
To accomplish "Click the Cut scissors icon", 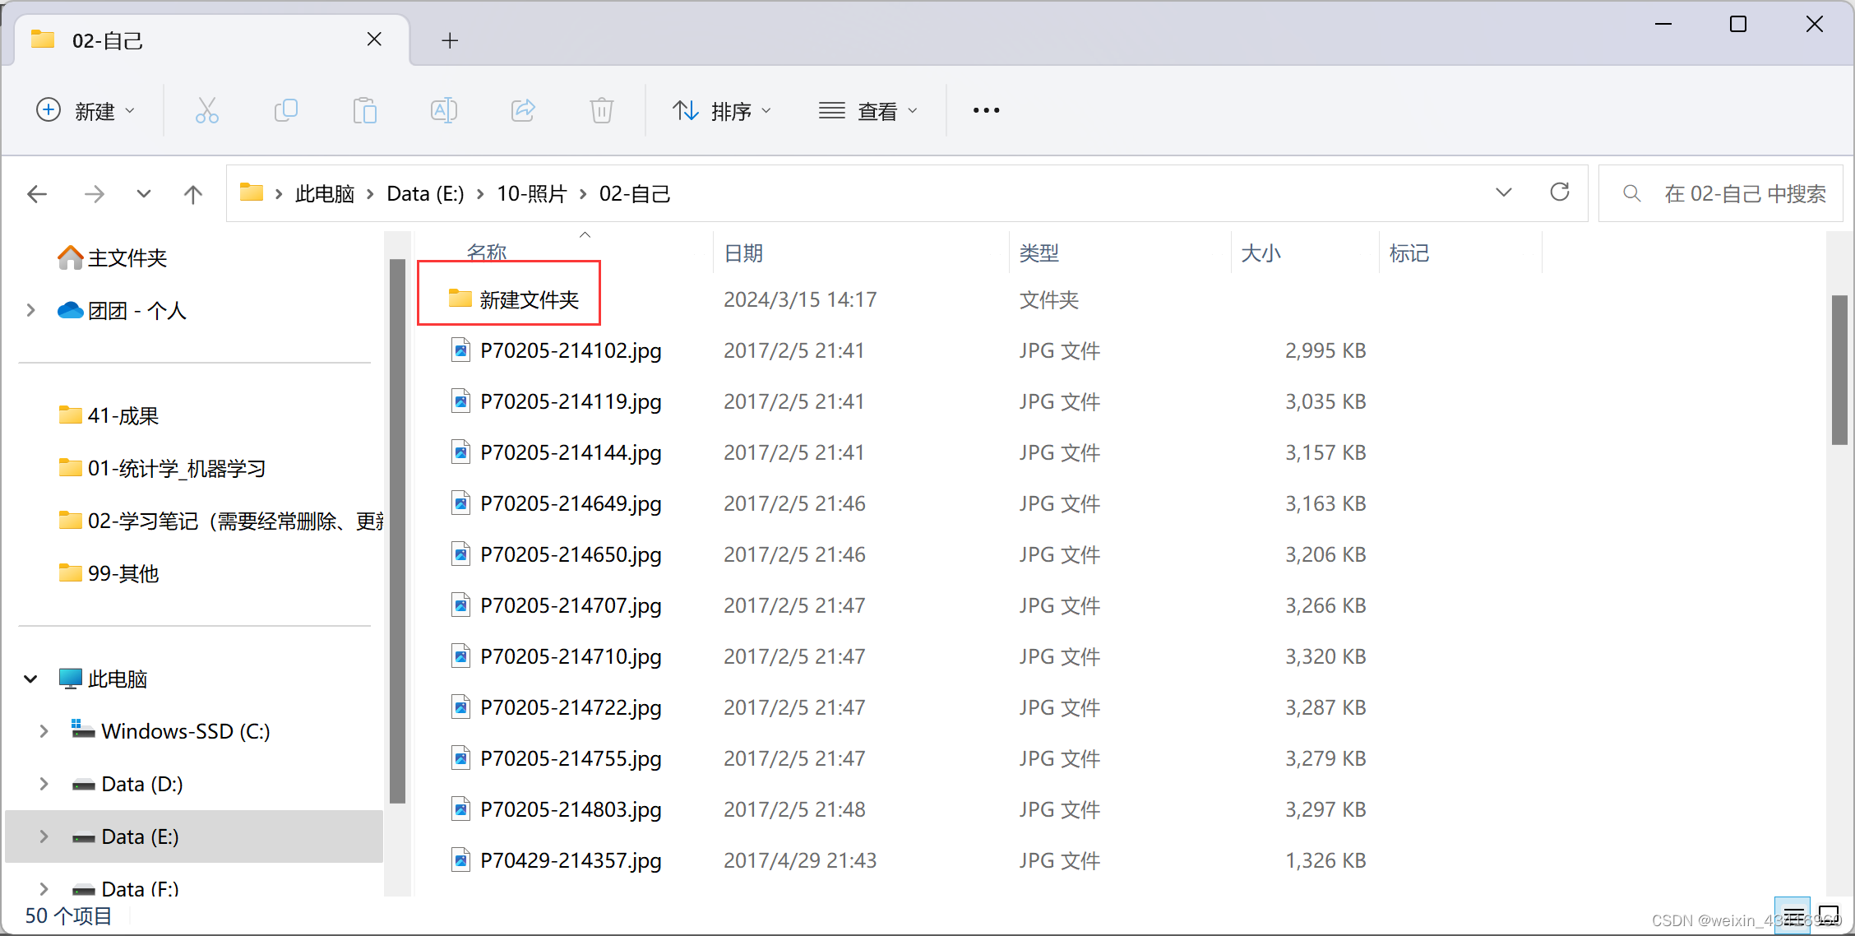I will (x=206, y=110).
